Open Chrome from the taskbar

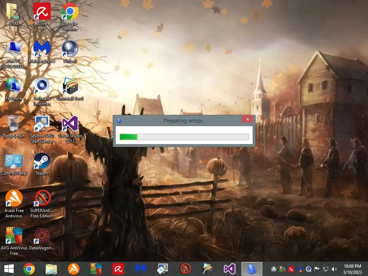coord(29,269)
